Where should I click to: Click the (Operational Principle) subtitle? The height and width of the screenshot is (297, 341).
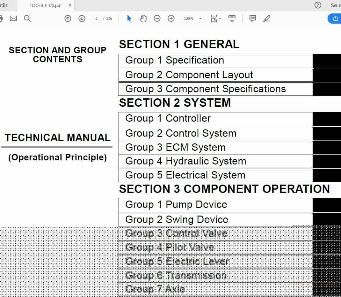[x=58, y=157]
